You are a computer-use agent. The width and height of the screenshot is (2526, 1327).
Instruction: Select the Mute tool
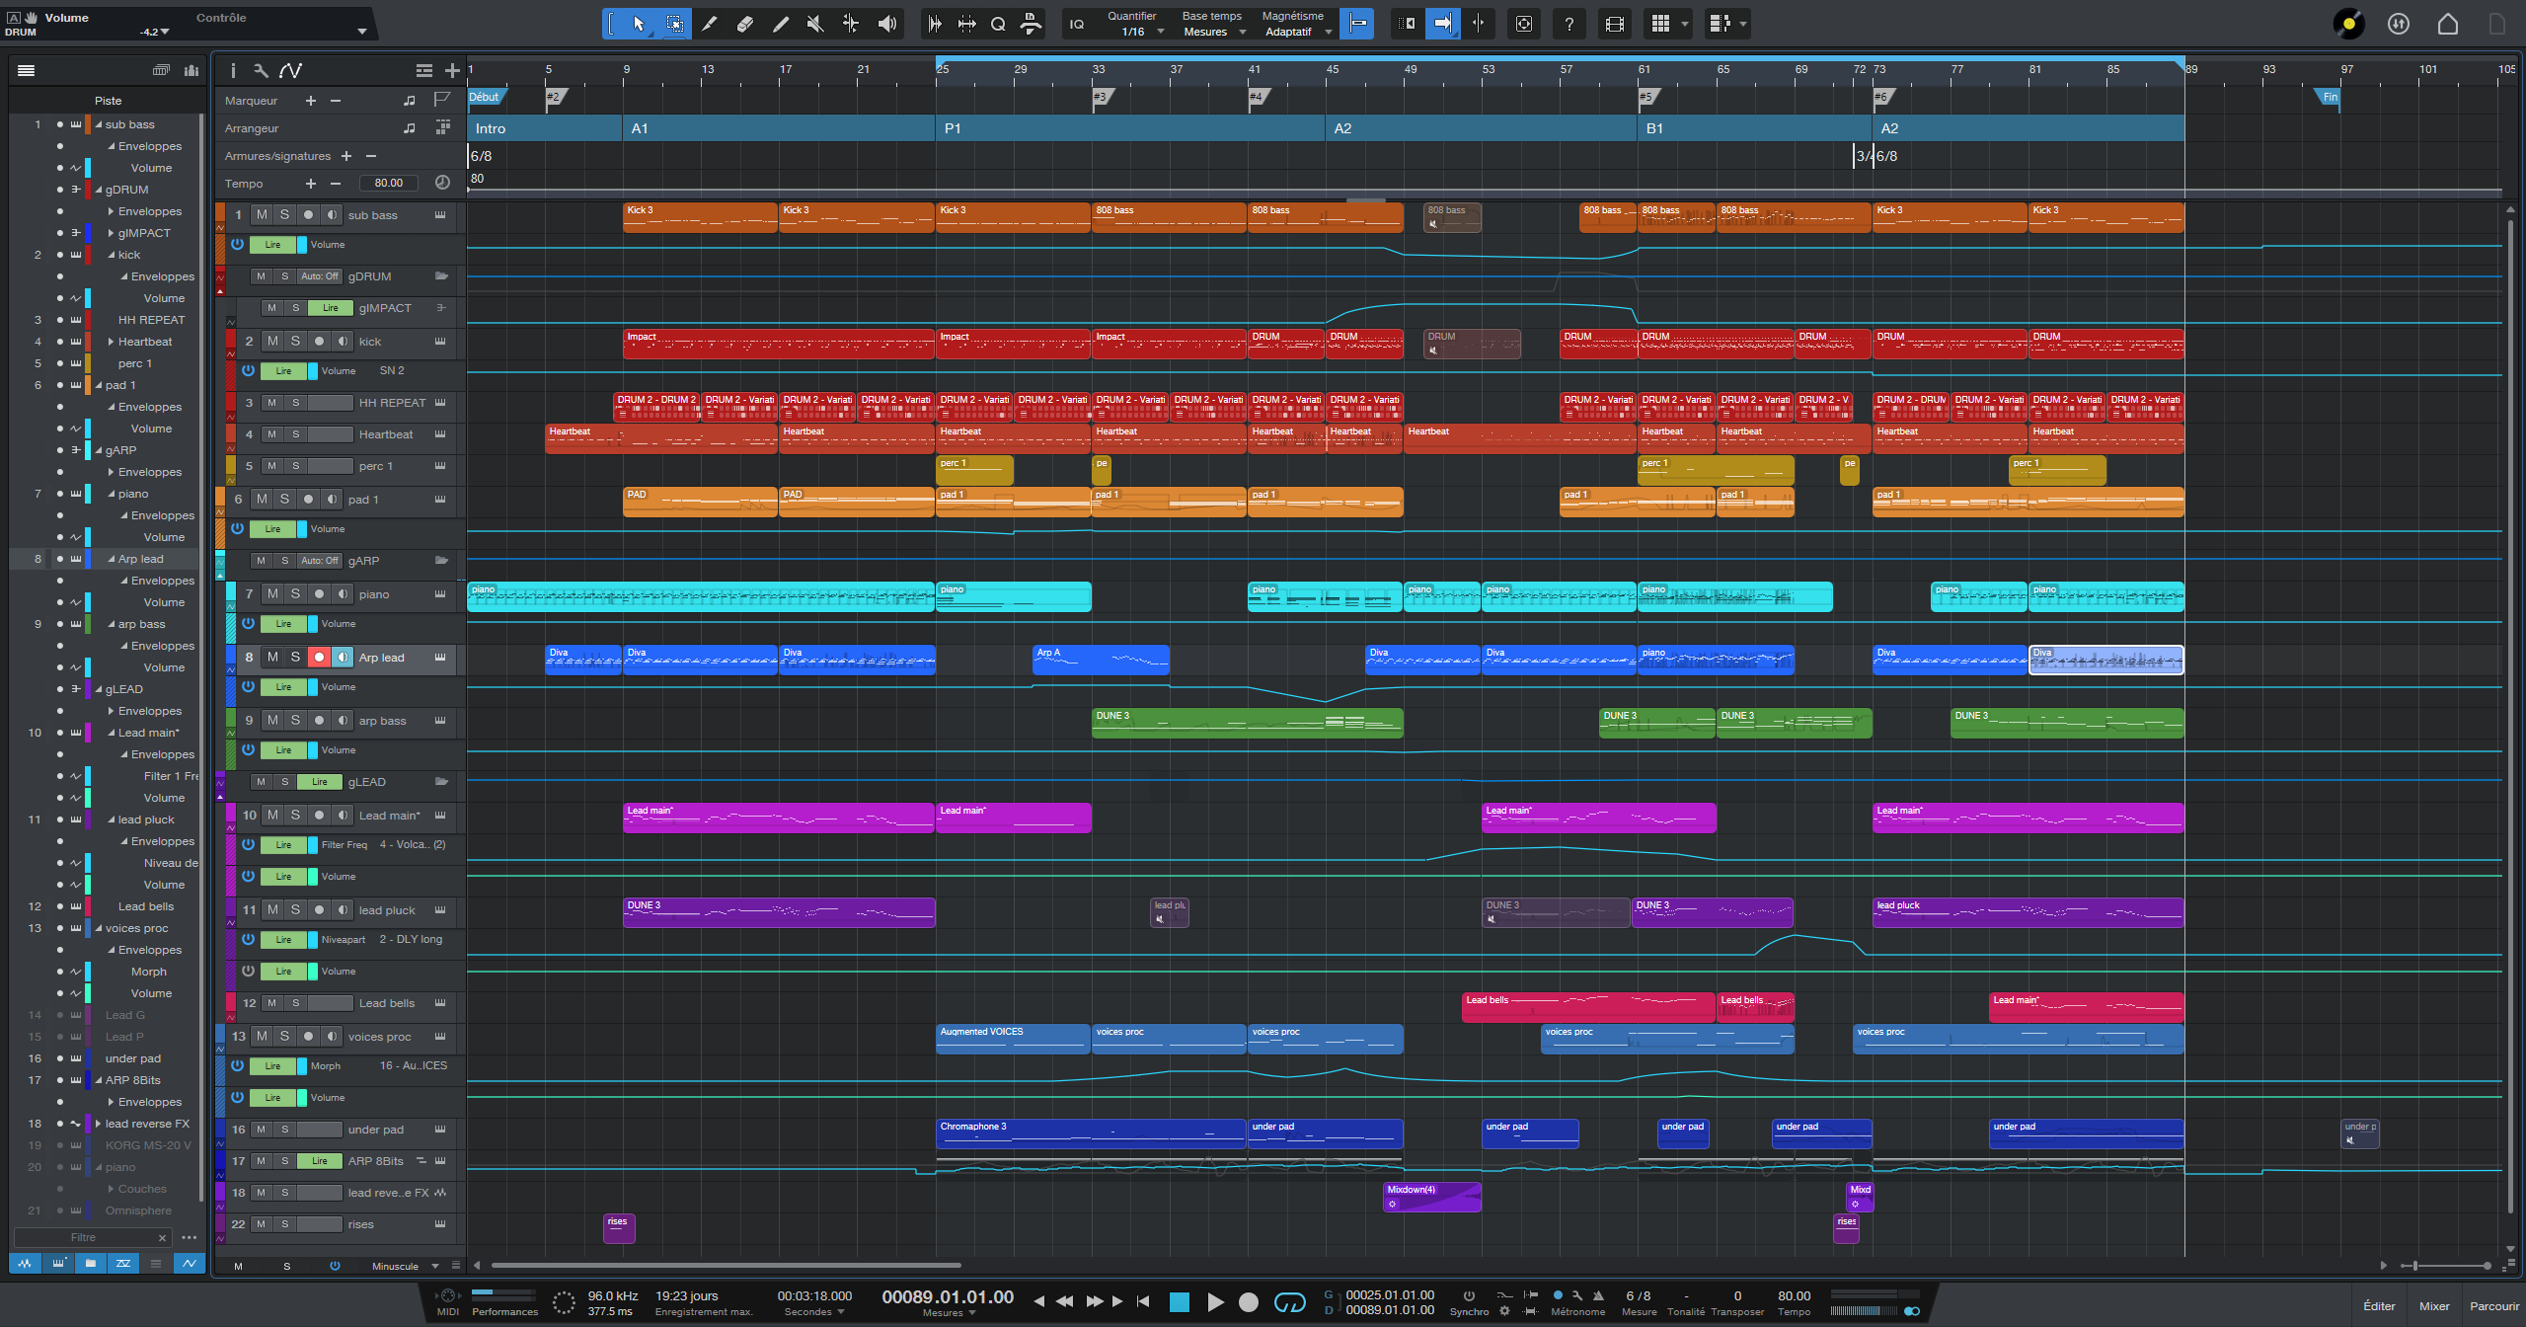815,24
